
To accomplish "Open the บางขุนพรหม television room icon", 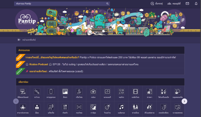I will pos(178,107).
